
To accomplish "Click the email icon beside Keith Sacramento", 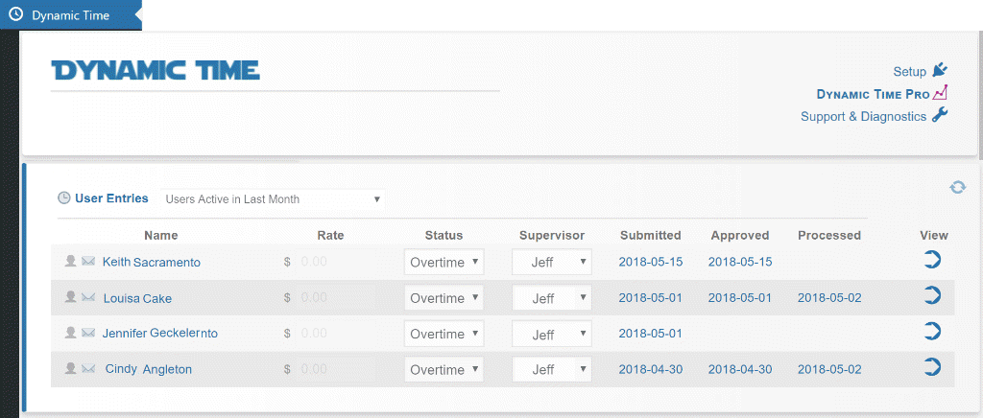I will pyautogui.click(x=88, y=261).
